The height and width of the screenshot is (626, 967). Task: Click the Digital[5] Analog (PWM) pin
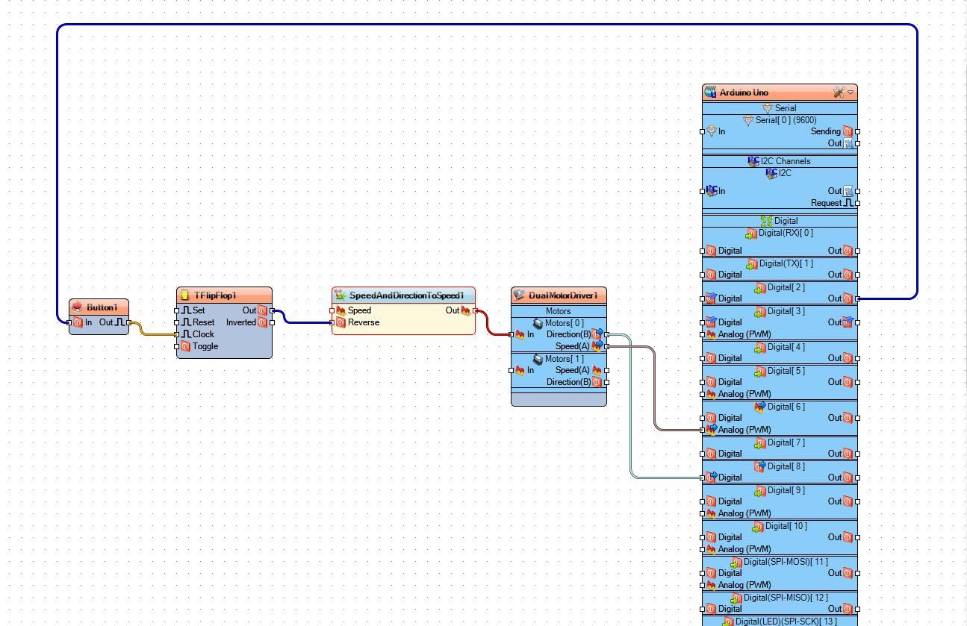[x=703, y=394]
